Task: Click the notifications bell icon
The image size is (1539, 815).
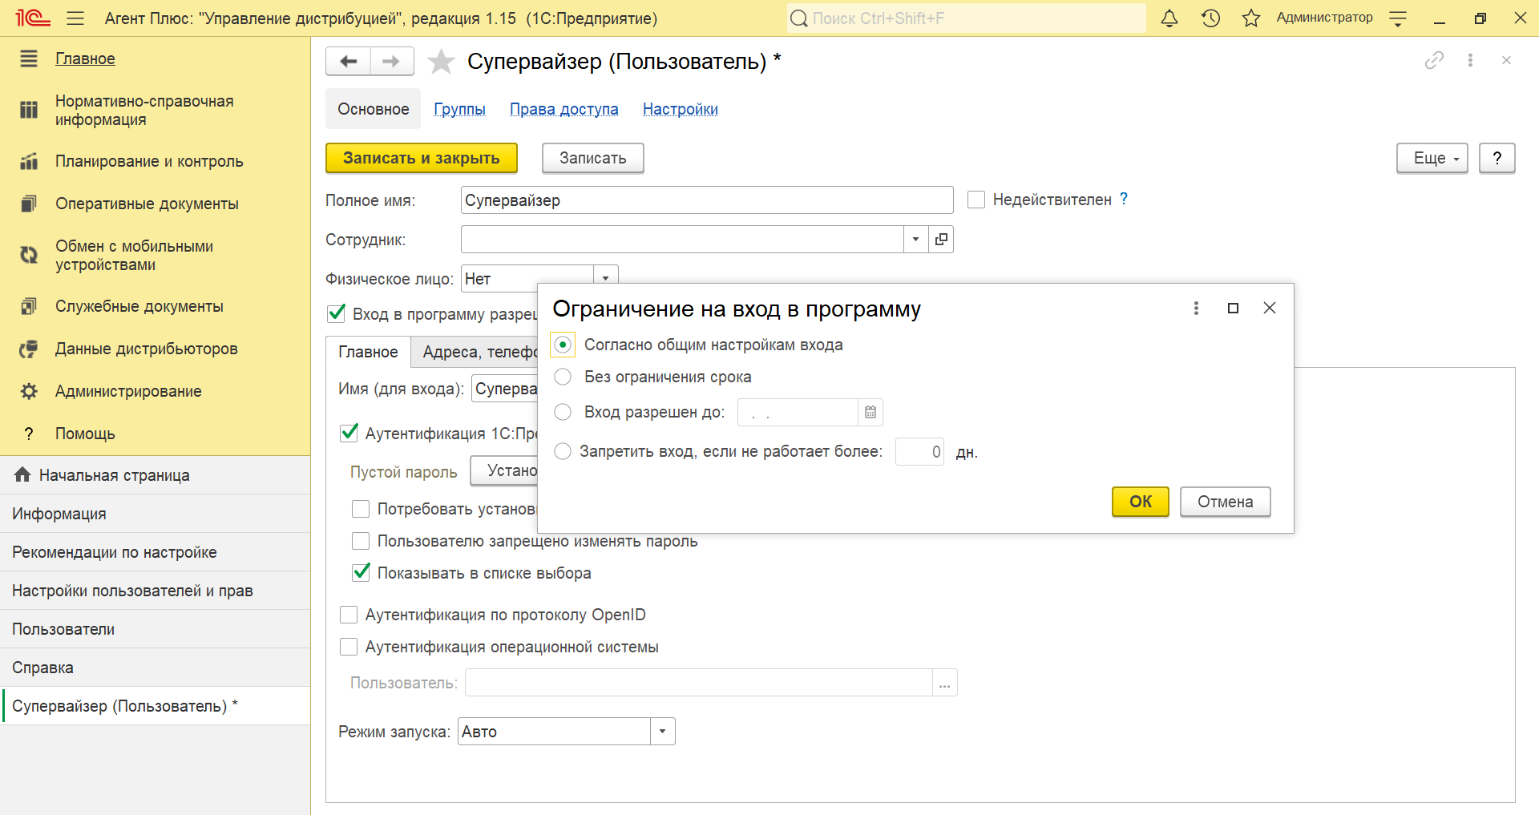Action: click(x=1169, y=18)
